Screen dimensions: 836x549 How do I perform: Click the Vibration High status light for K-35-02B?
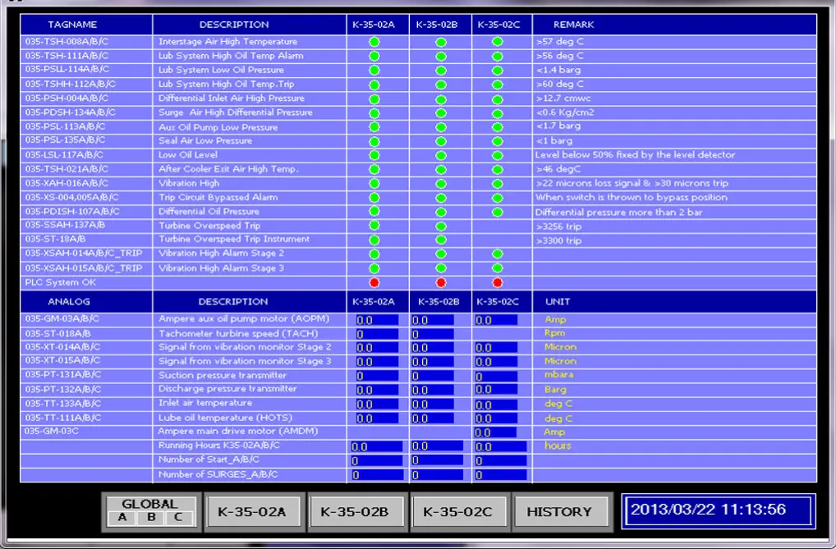coord(441,183)
